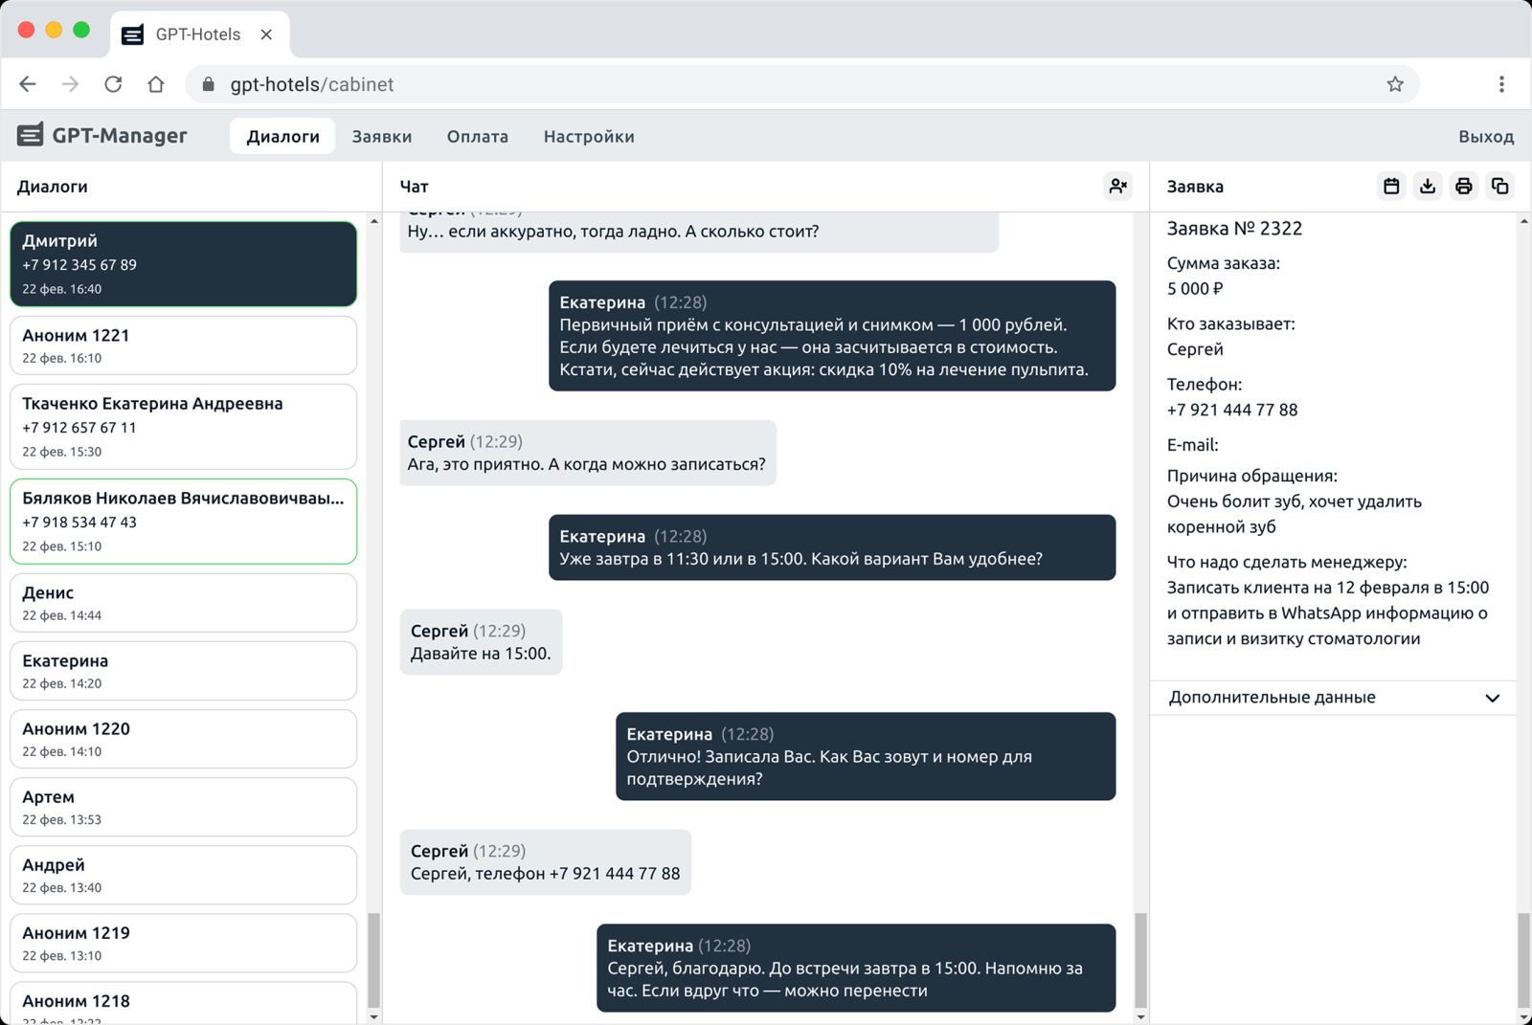This screenshot has width=1532, height=1025.
Task: Click the dialogs list scrollbar down arrow
Action: (x=373, y=1016)
